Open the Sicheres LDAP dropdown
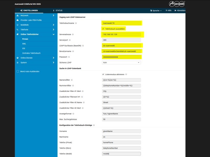This screenshot has width=210, height=157. coord(121,63)
